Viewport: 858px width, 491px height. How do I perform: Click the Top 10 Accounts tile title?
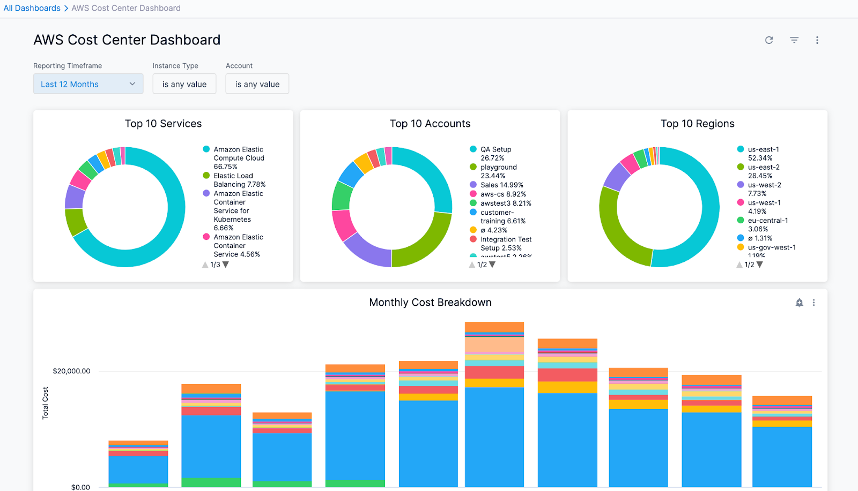(x=430, y=124)
